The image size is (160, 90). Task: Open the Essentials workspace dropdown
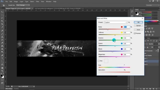coord(152,5)
